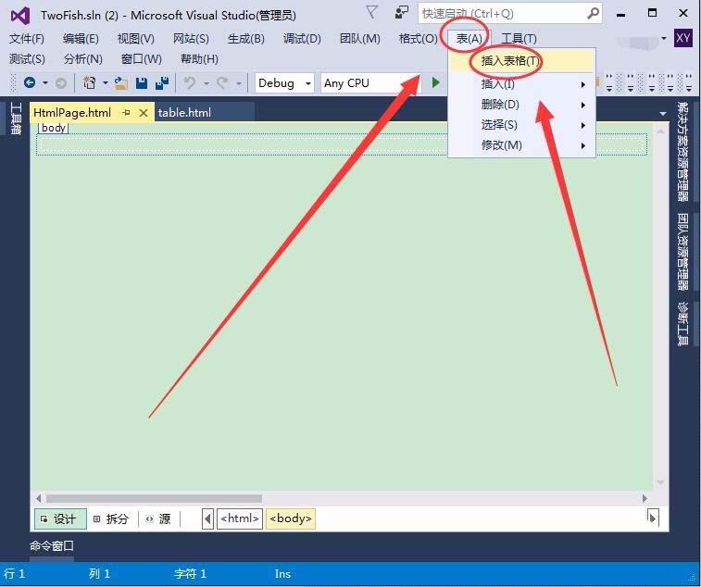Open the 诊断工具 side panel
This screenshot has width=701, height=587.
click(x=682, y=324)
